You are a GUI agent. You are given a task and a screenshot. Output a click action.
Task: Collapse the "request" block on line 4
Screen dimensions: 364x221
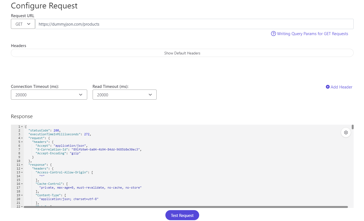tap(22, 138)
